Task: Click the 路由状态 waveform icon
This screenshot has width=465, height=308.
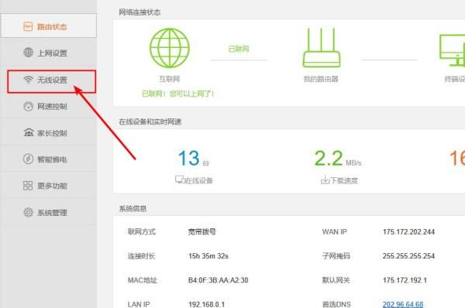Action: [28, 26]
